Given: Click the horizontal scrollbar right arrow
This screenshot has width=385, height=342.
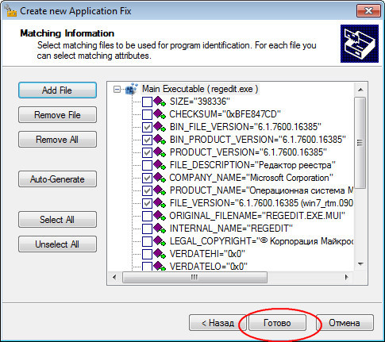Looking at the screenshot, I should click(x=346, y=278).
